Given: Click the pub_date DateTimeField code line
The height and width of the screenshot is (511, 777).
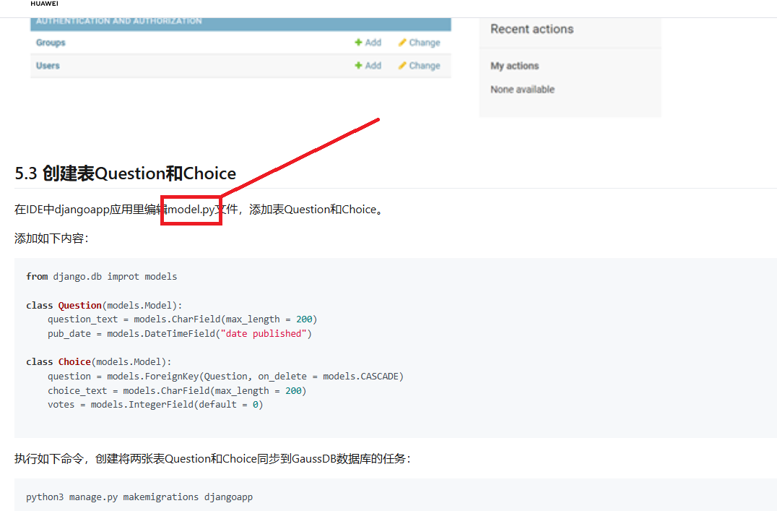Looking at the screenshot, I should pos(180,333).
